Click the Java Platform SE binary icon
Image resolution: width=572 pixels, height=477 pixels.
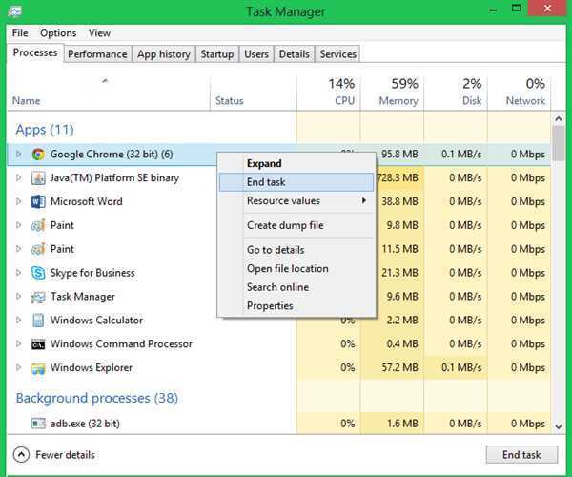[x=38, y=177]
